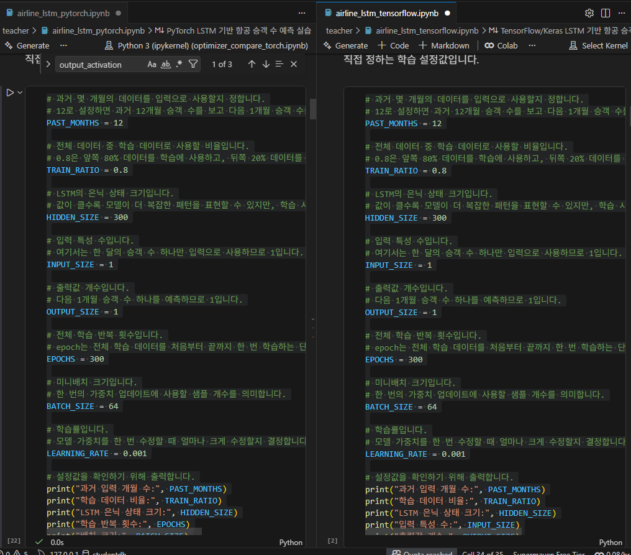Expand replace row in find widget
The height and width of the screenshot is (555, 631).
pyautogui.click(x=48, y=64)
